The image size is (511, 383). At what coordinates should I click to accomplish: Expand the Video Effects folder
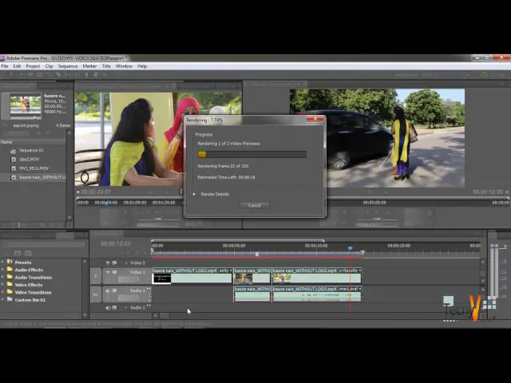click(x=2, y=285)
